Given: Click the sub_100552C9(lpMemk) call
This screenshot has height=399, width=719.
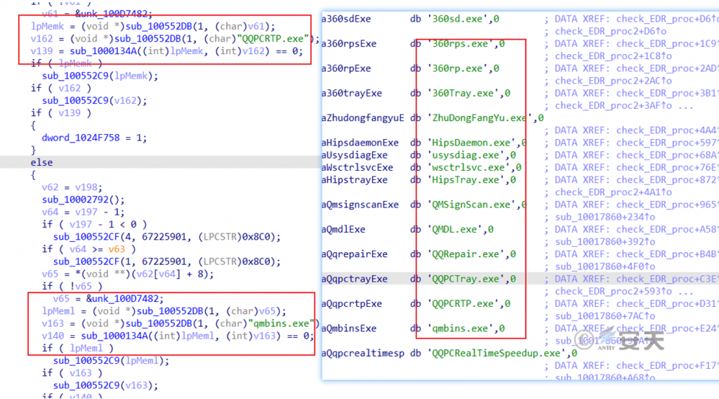Looking at the screenshot, I should click(x=100, y=76).
